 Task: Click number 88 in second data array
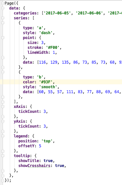pos(98,92)
